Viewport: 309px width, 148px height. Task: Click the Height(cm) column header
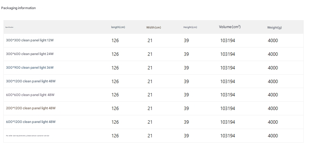pos(190,27)
